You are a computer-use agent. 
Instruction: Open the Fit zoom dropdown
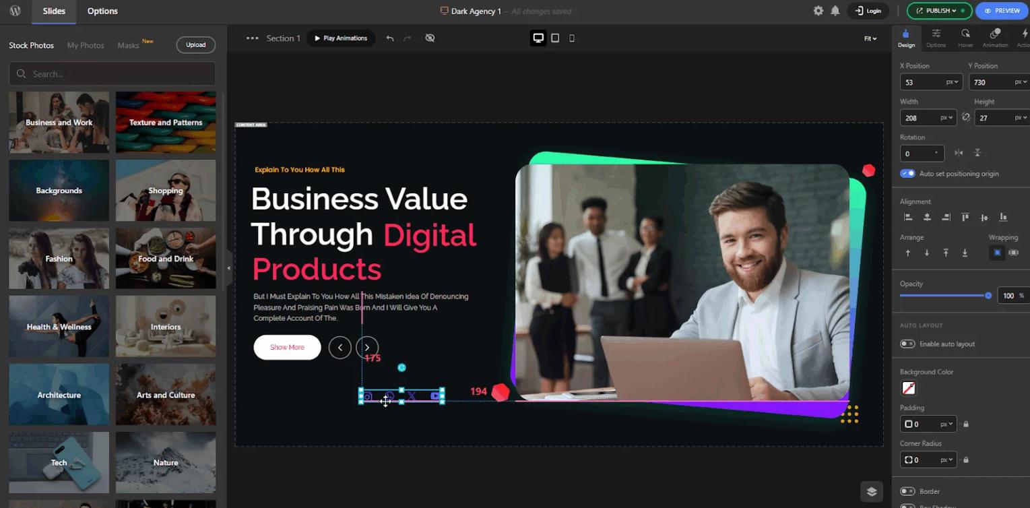(x=870, y=38)
